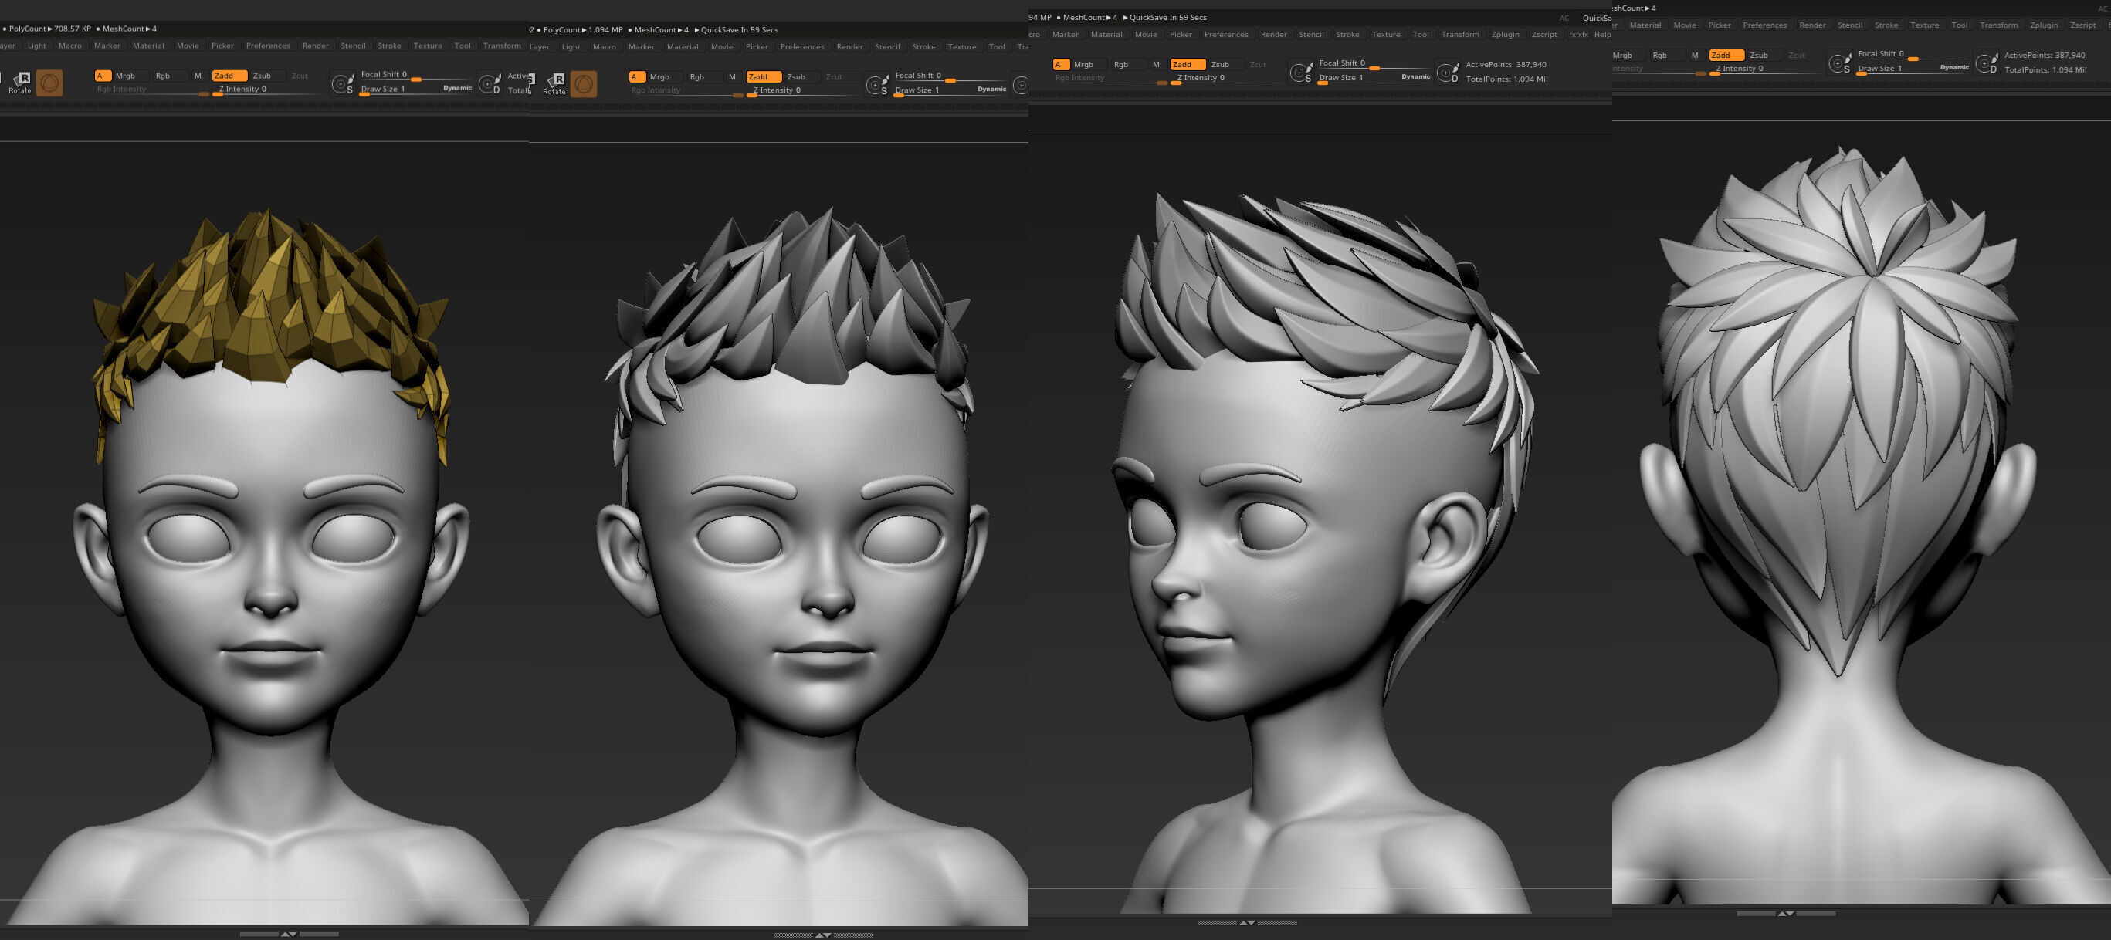Image resolution: width=2111 pixels, height=940 pixels.
Task: Toggle Zadd in back-view panel
Action: [1726, 55]
